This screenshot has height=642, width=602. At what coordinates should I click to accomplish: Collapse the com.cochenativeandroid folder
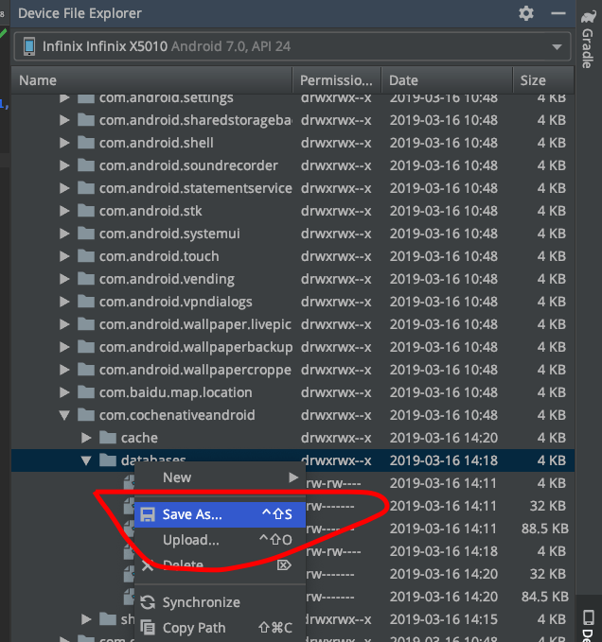(64, 415)
